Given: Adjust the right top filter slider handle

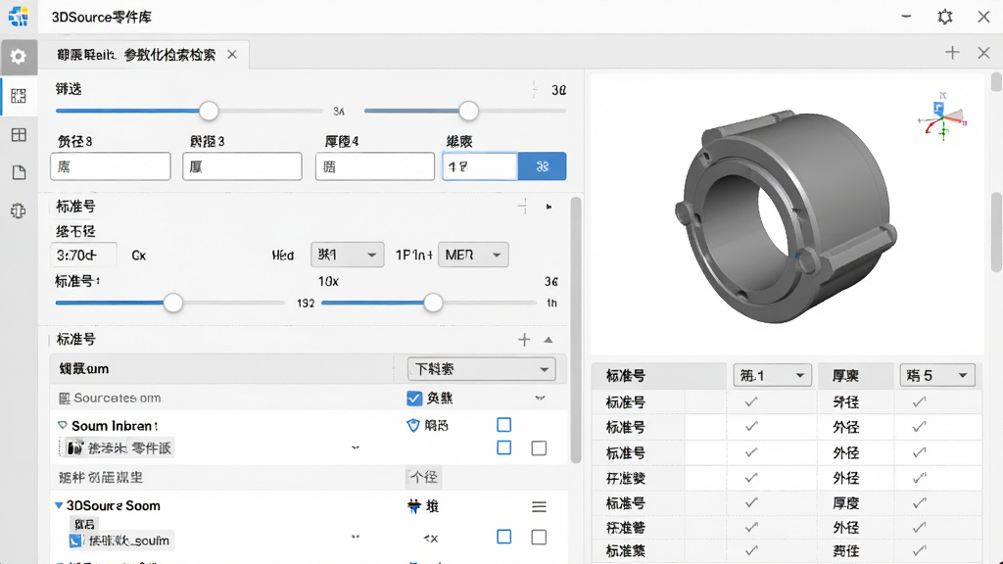Looking at the screenshot, I should click(x=469, y=112).
